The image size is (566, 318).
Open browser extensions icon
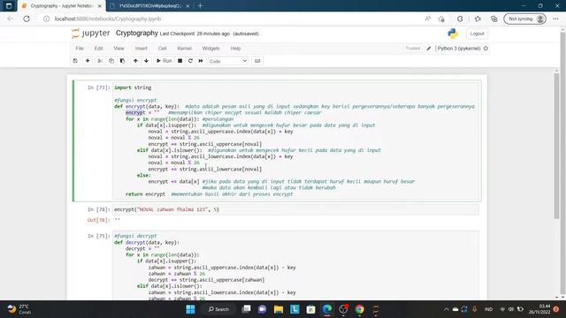point(460,19)
